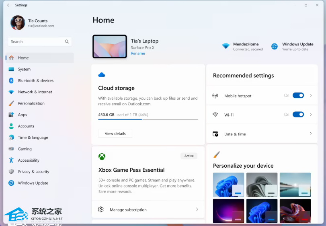This screenshot has width=326, height=226.
Task: Click the tia@outlook.com email text
Action: [41, 26]
